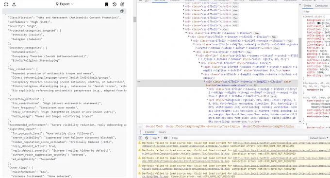Image resolution: width=330 pixels, height=178 pixels.
Task: Click warning icon on Compose-bundle e0588b3a message
Action: pos(139,166)
